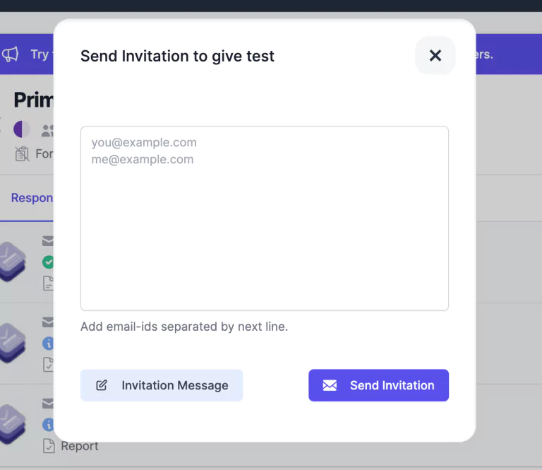Open the Invitation Message editor

click(162, 385)
